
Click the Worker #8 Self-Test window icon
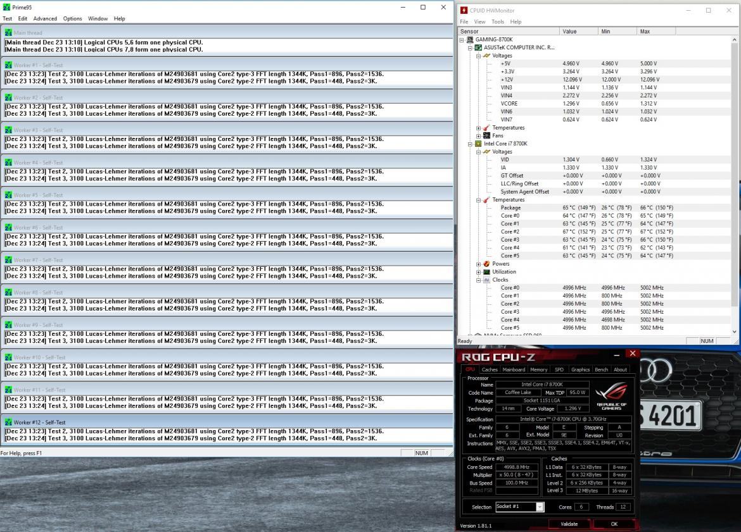click(8, 292)
